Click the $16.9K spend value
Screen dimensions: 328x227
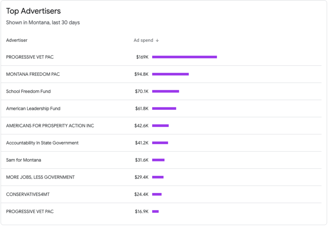point(141,211)
